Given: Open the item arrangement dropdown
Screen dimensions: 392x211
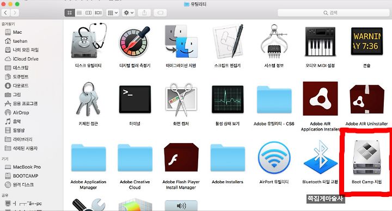Looking at the screenshot, I should click(113, 13).
